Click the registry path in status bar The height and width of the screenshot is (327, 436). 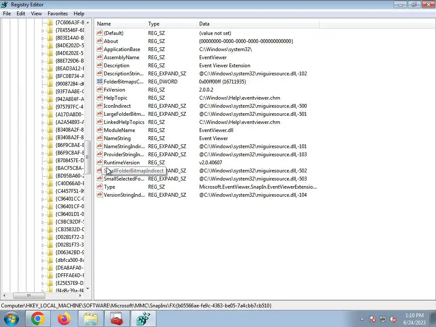point(136,305)
